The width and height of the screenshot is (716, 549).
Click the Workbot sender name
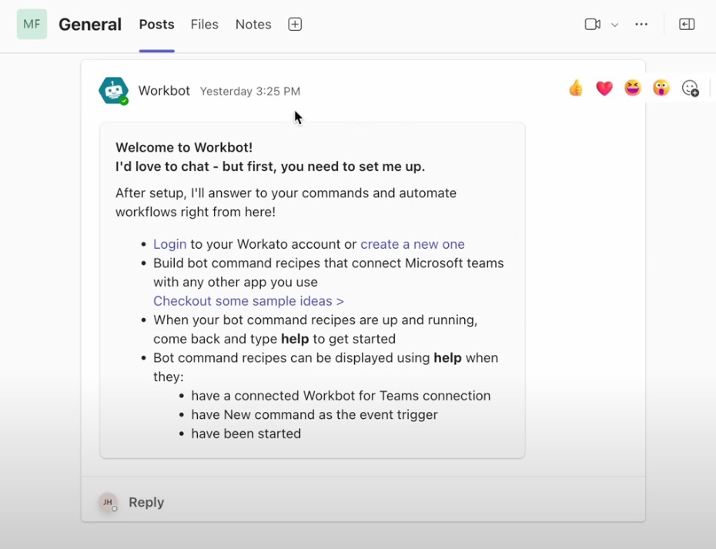click(164, 91)
